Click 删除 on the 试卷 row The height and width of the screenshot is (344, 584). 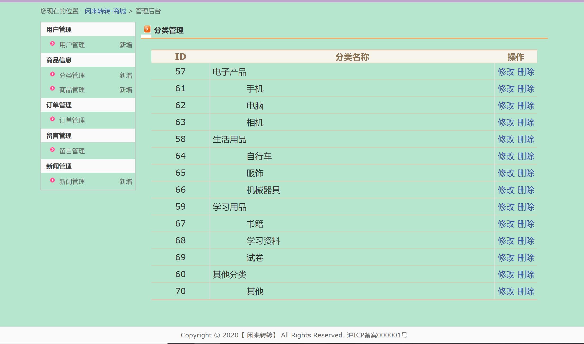pos(526,257)
